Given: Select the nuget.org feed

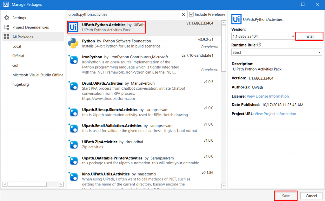Looking at the screenshot, I should pos(21,84).
